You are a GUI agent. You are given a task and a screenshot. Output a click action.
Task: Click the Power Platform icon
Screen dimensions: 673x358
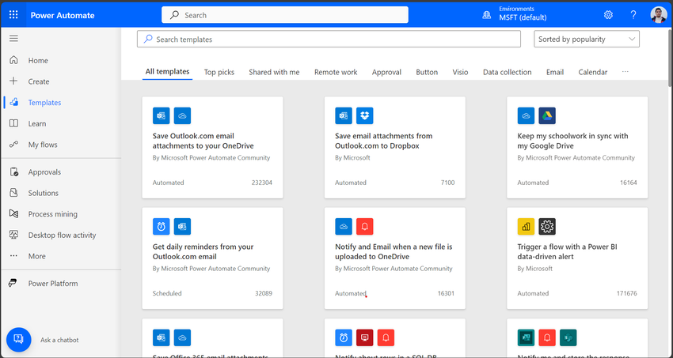(x=13, y=283)
